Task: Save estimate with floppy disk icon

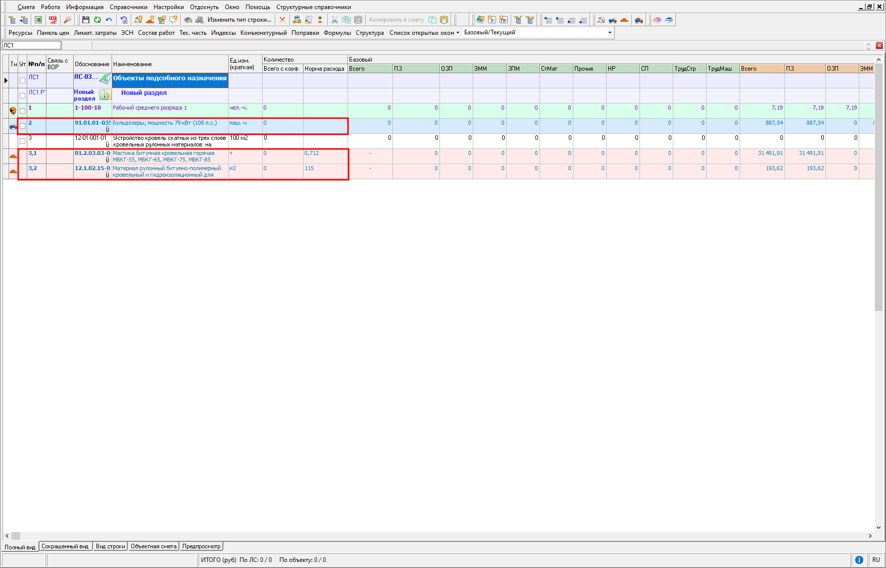Action: point(86,20)
